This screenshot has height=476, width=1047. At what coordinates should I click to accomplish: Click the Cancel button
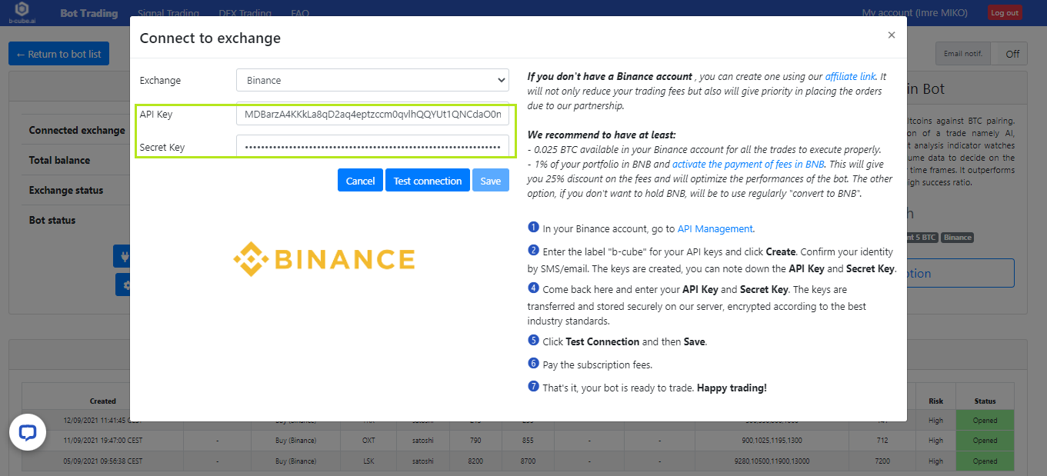360,181
